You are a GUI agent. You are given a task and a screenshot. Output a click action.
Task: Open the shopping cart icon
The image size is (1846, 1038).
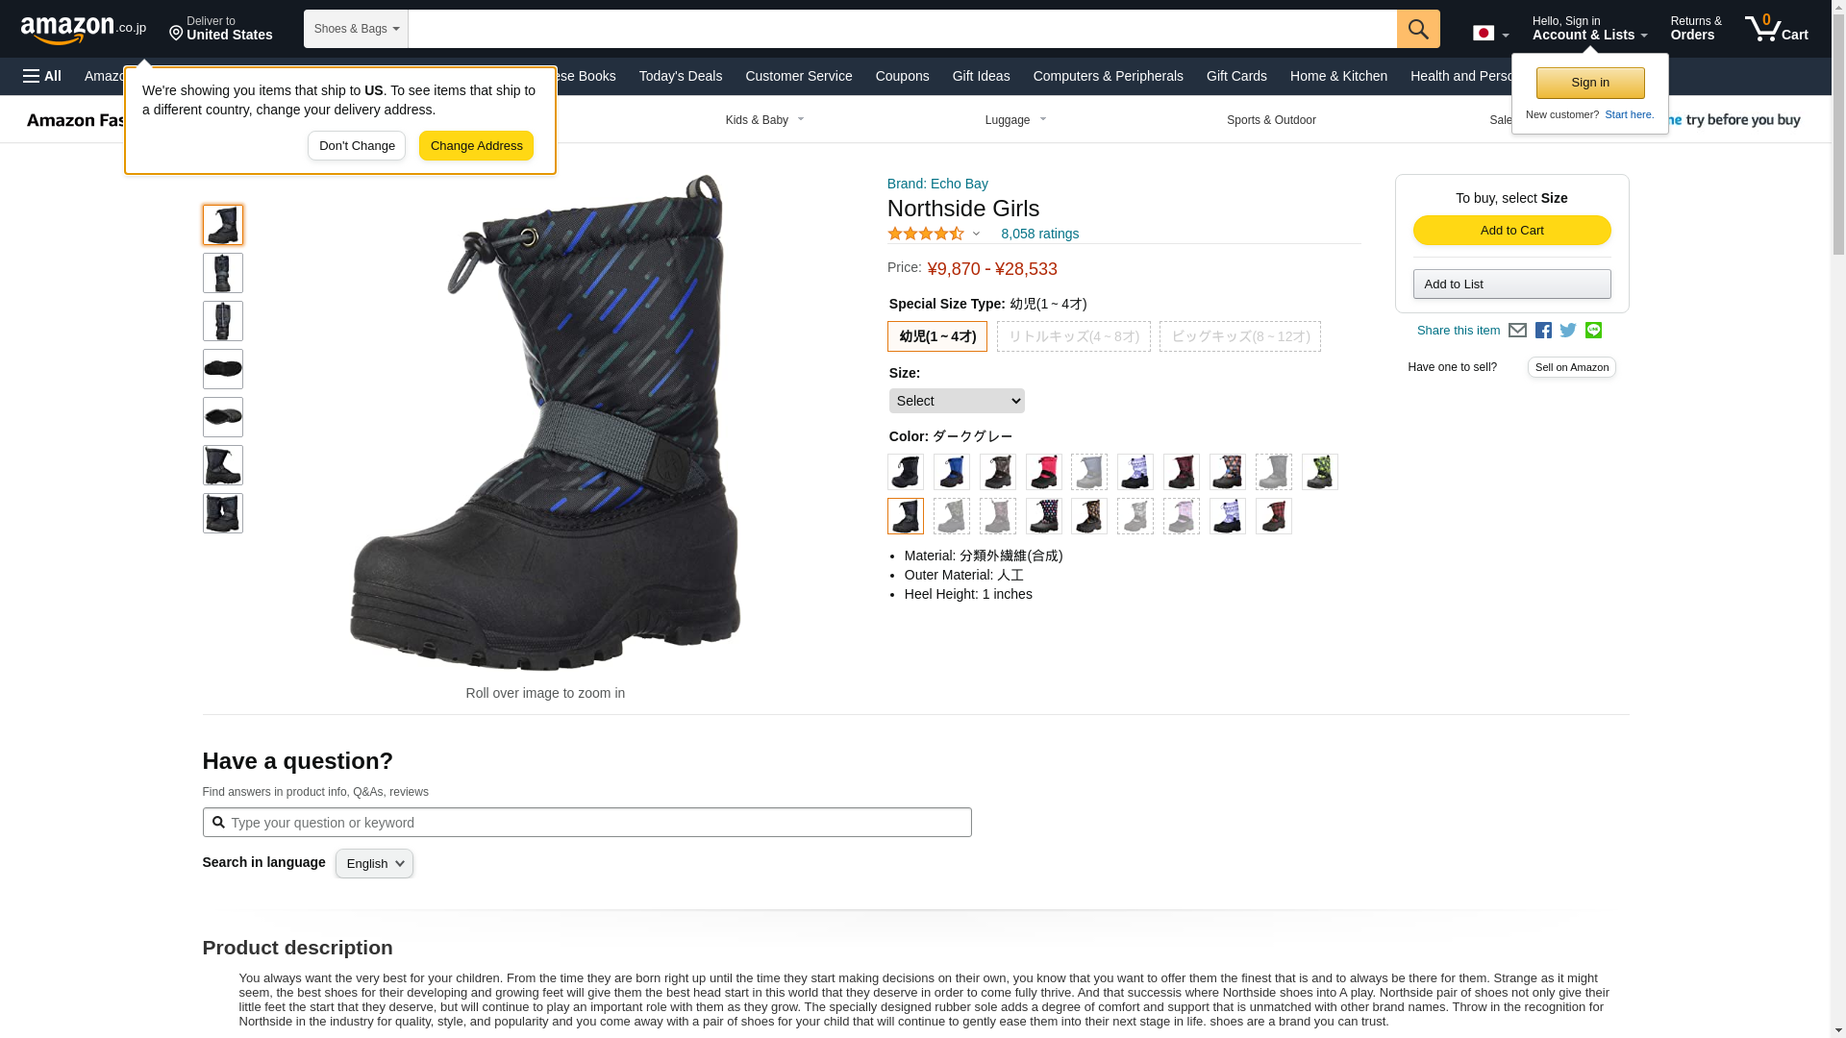coord(1777,29)
